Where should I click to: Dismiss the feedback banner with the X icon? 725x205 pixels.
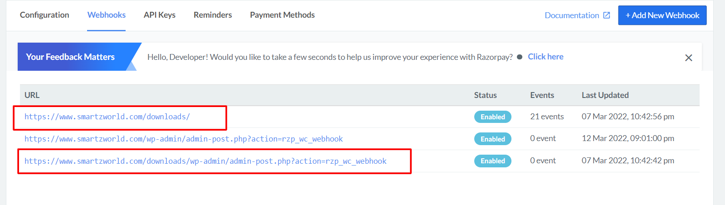coord(688,58)
